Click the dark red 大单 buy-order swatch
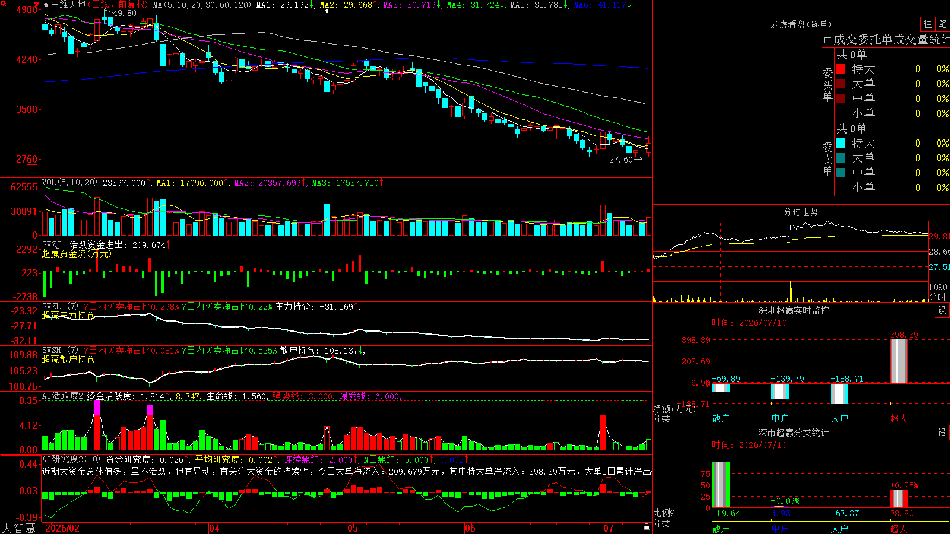The image size is (950, 534). pos(841,84)
